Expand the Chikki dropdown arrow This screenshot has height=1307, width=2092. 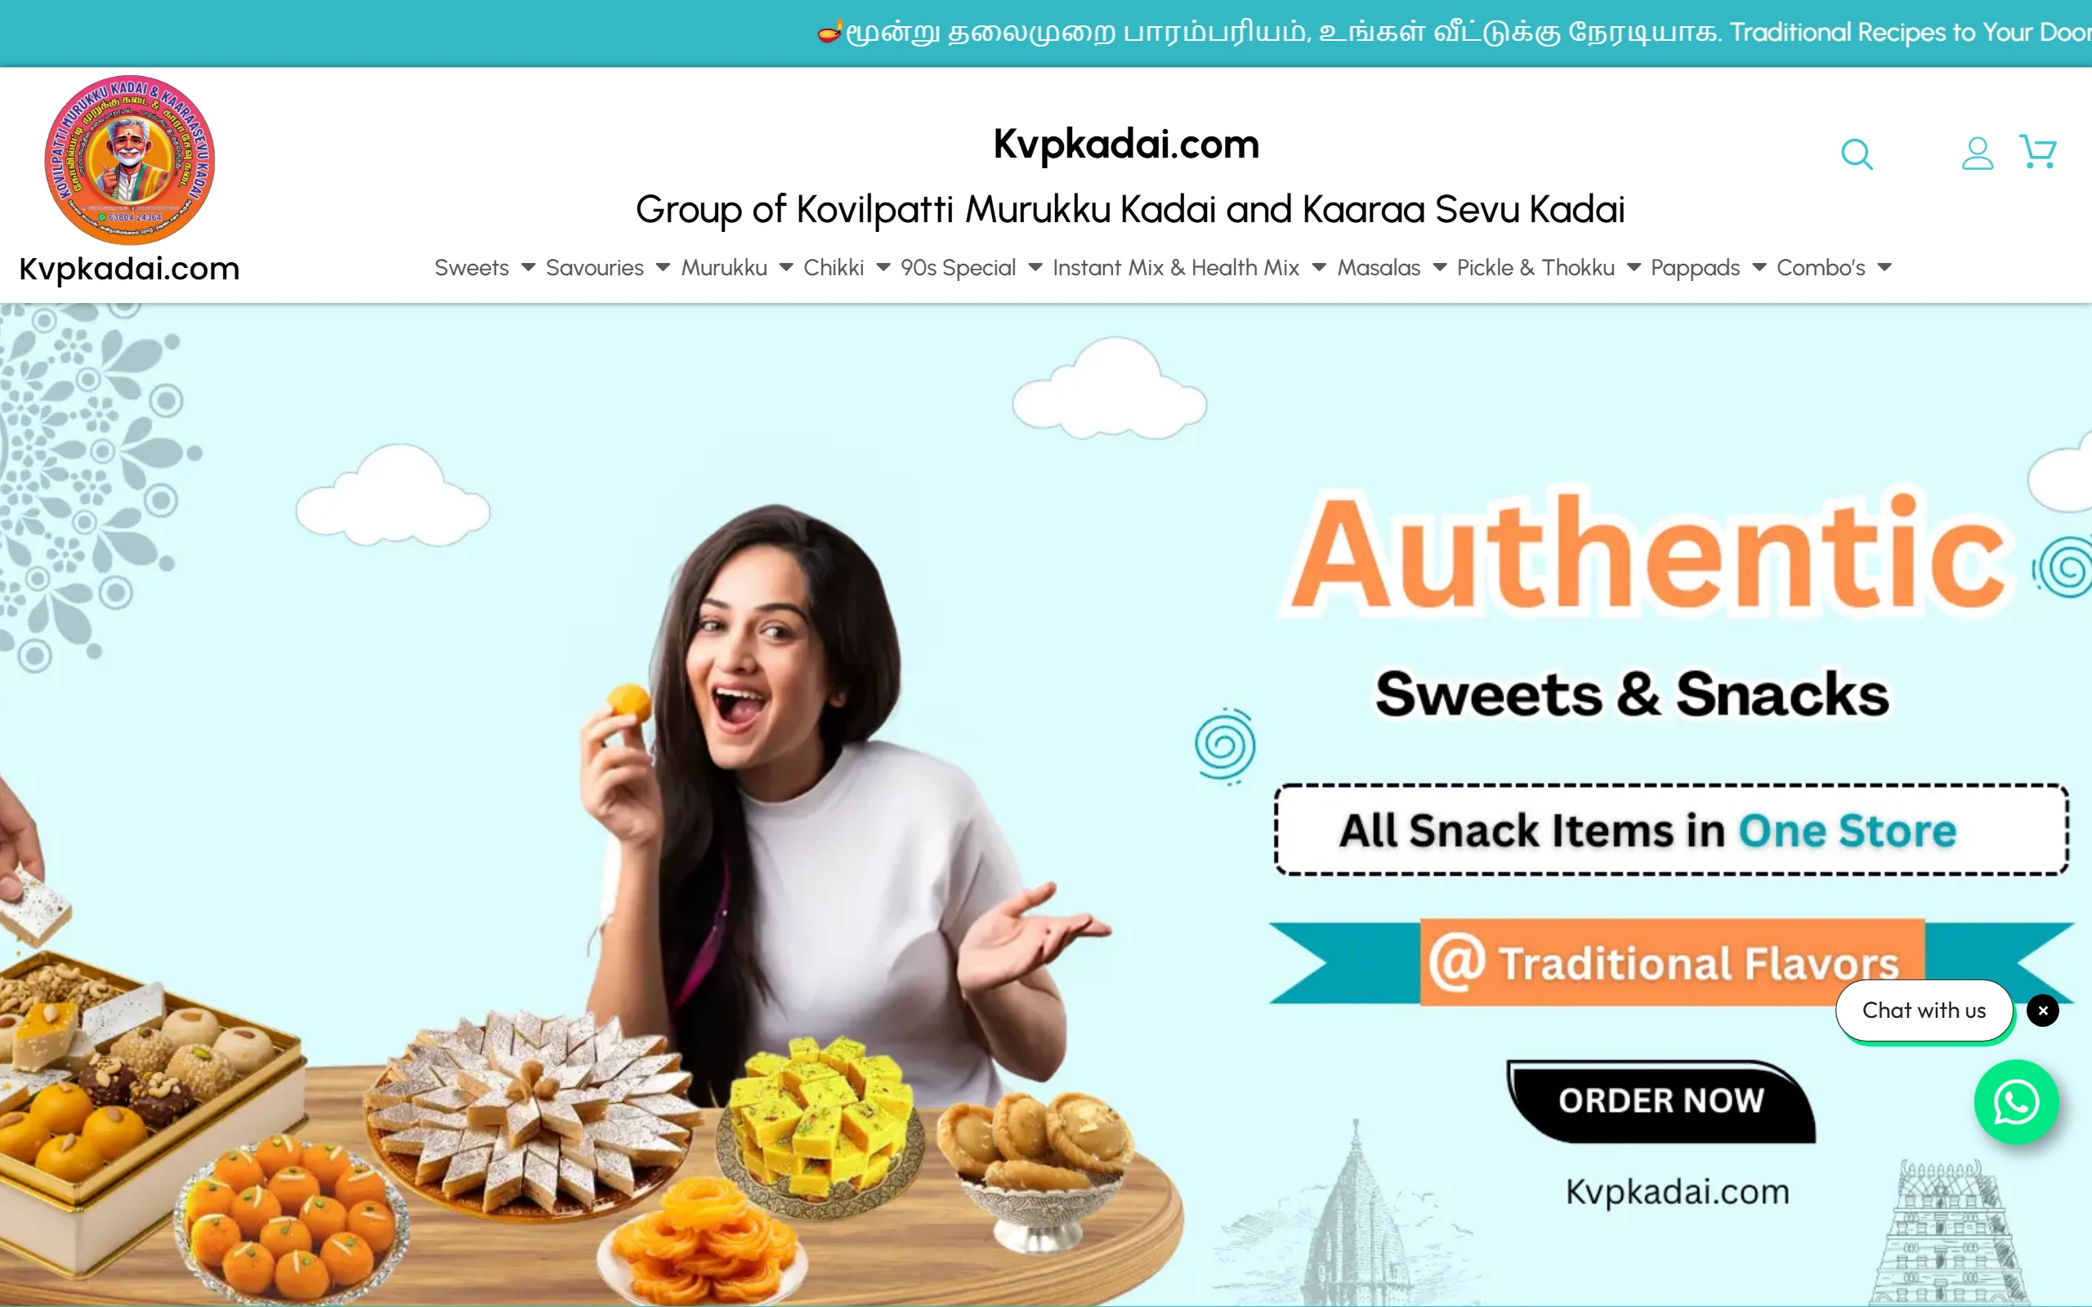(x=883, y=268)
